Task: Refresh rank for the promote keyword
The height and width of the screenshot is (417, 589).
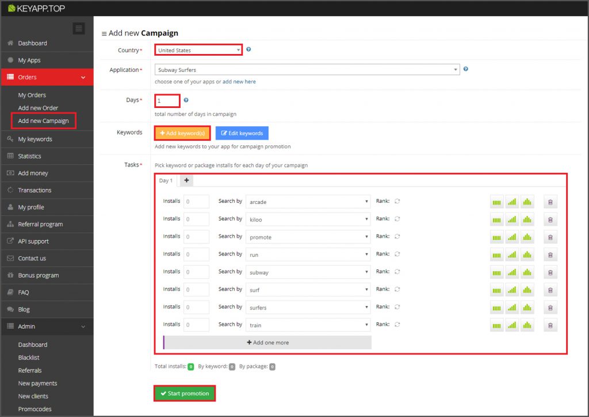Action: click(x=397, y=237)
